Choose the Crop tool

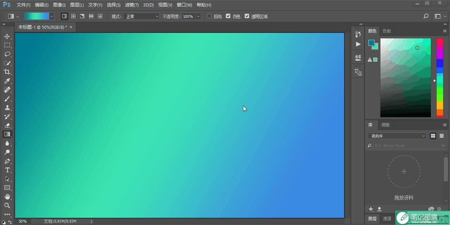[7, 72]
